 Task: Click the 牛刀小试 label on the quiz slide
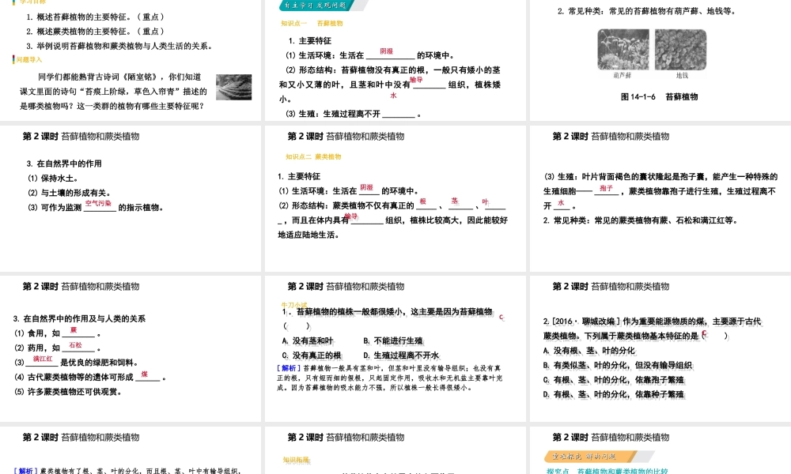coord(294,305)
